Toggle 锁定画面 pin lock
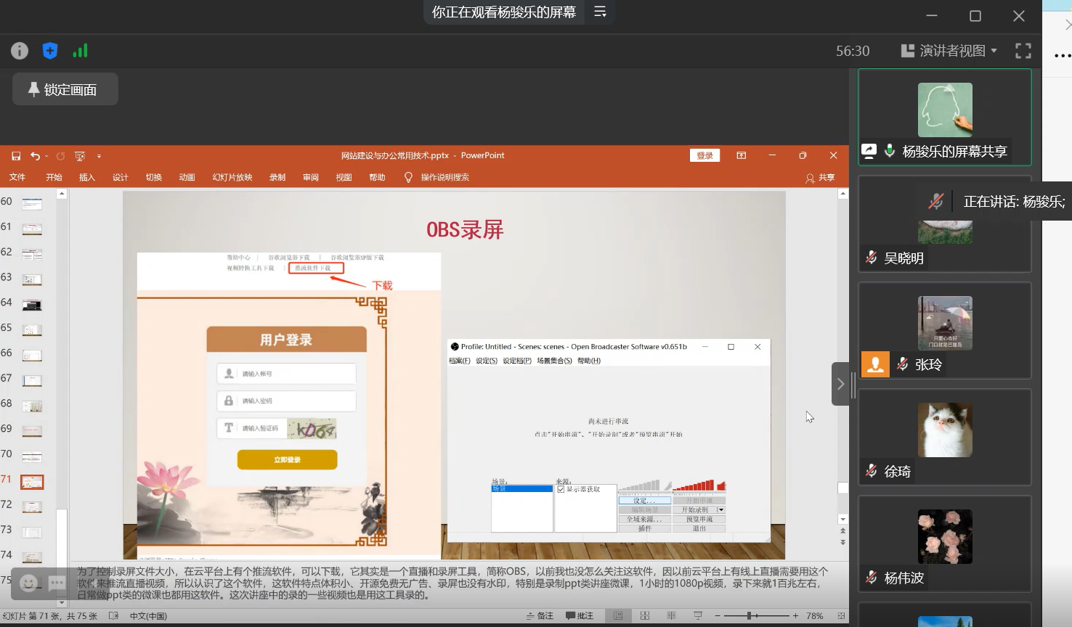 pyautogui.click(x=65, y=89)
